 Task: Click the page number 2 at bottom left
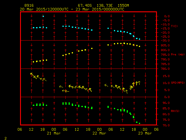click(x=6, y=138)
